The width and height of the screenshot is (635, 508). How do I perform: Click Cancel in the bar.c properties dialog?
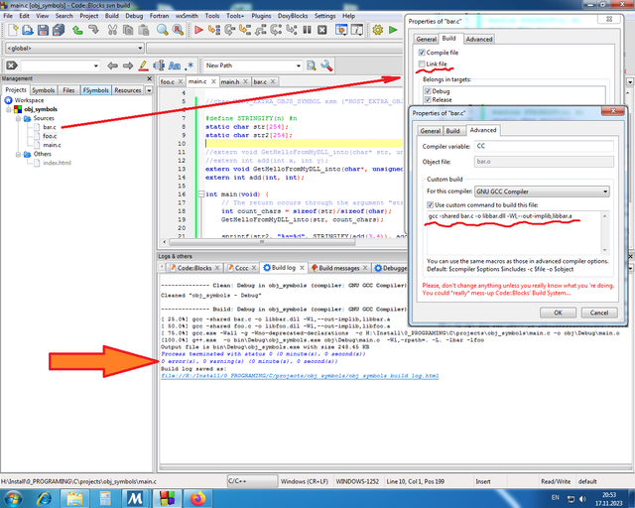[599, 313]
